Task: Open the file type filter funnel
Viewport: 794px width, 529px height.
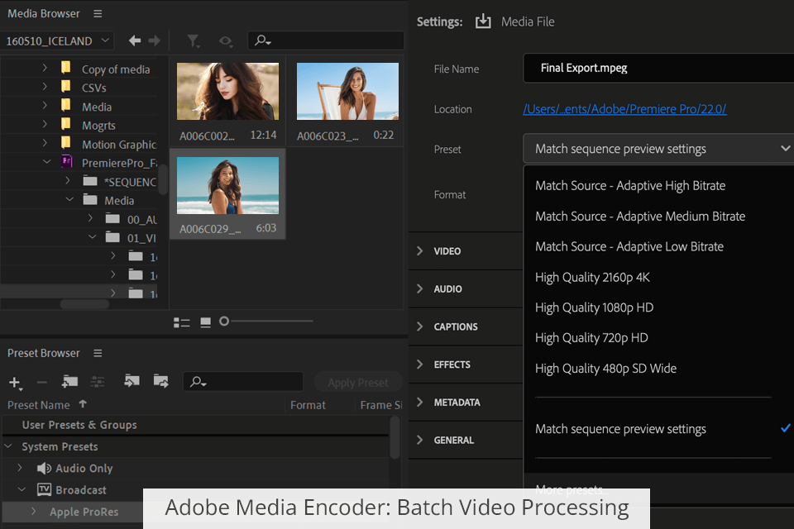Action: (193, 41)
